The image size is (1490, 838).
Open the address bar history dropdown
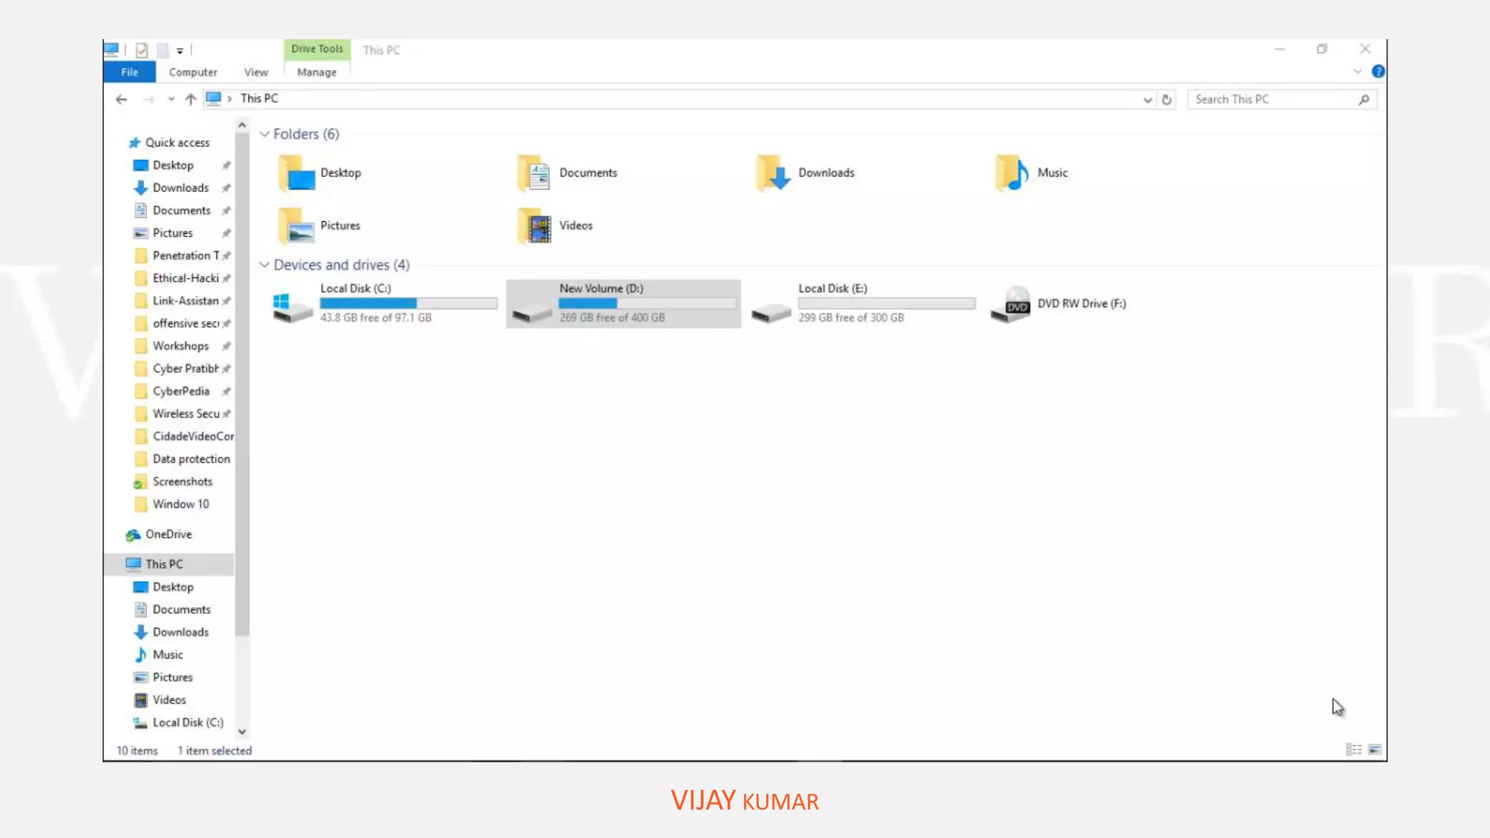(1147, 100)
